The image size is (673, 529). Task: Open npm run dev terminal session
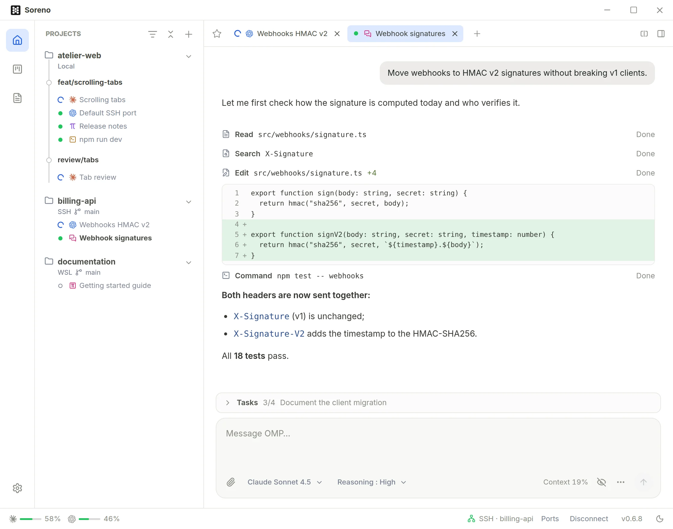click(x=101, y=140)
